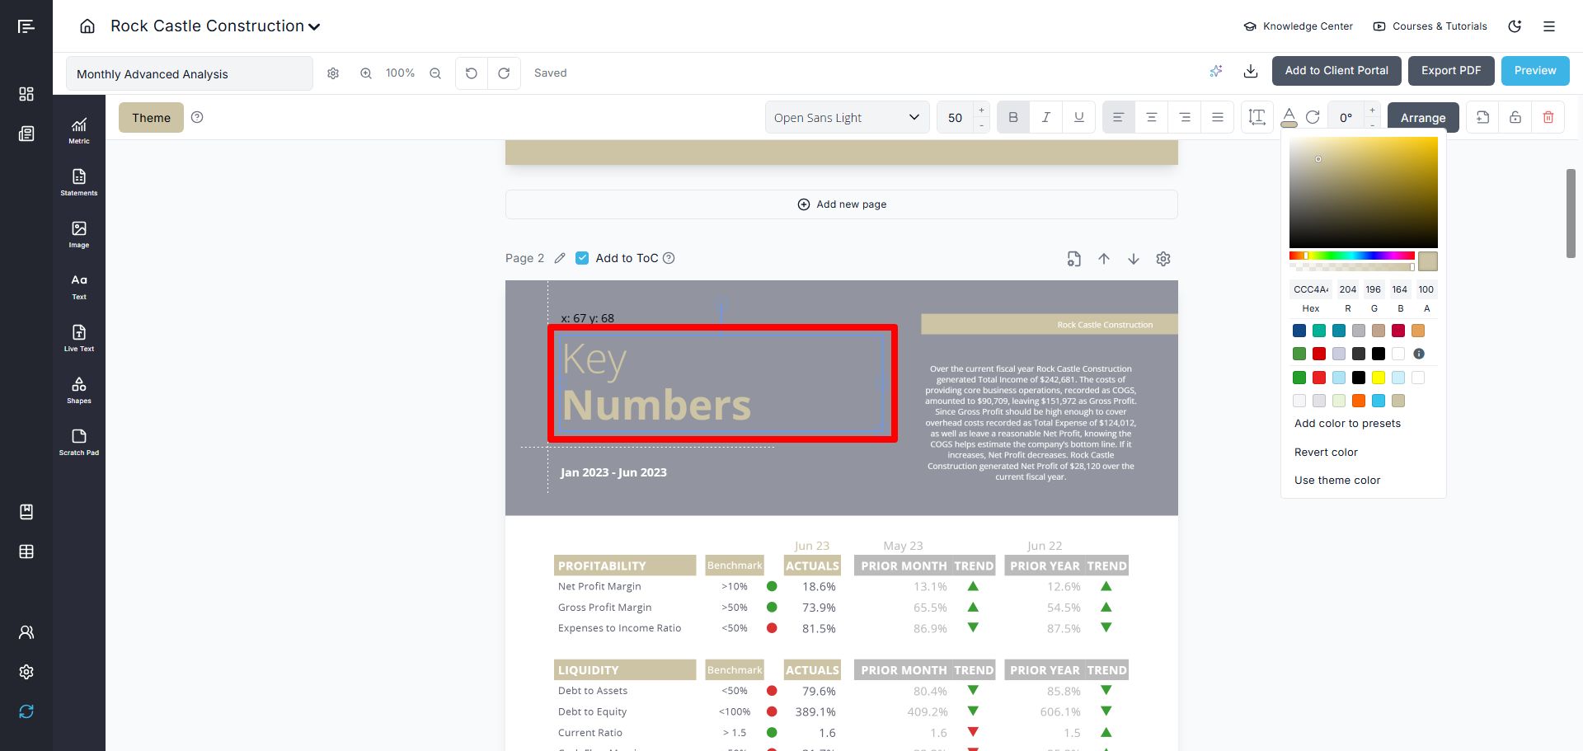The height and width of the screenshot is (751, 1583).
Task: Toggle bold formatting
Action: pyautogui.click(x=1013, y=117)
